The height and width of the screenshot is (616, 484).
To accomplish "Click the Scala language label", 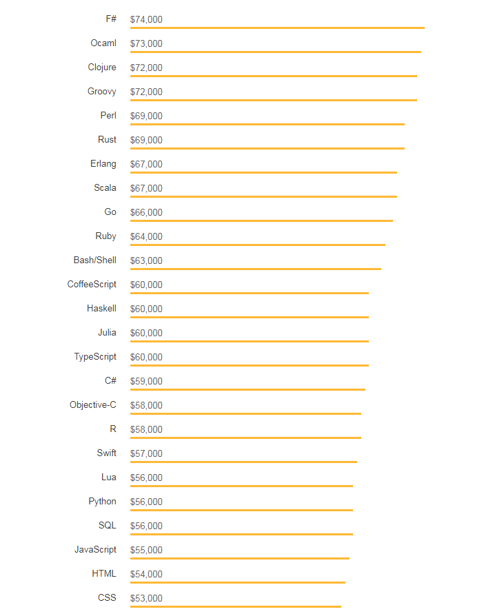I will point(105,188).
